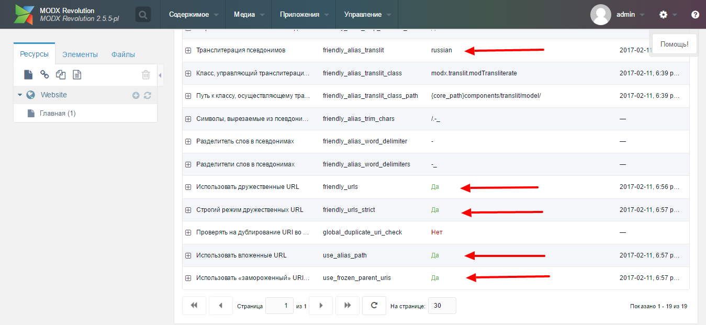Open the admin user dropdown
Screen dimensions: 706x325
pos(630,15)
